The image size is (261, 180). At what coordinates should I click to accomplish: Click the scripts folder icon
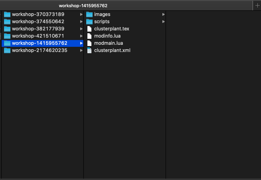click(89, 22)
